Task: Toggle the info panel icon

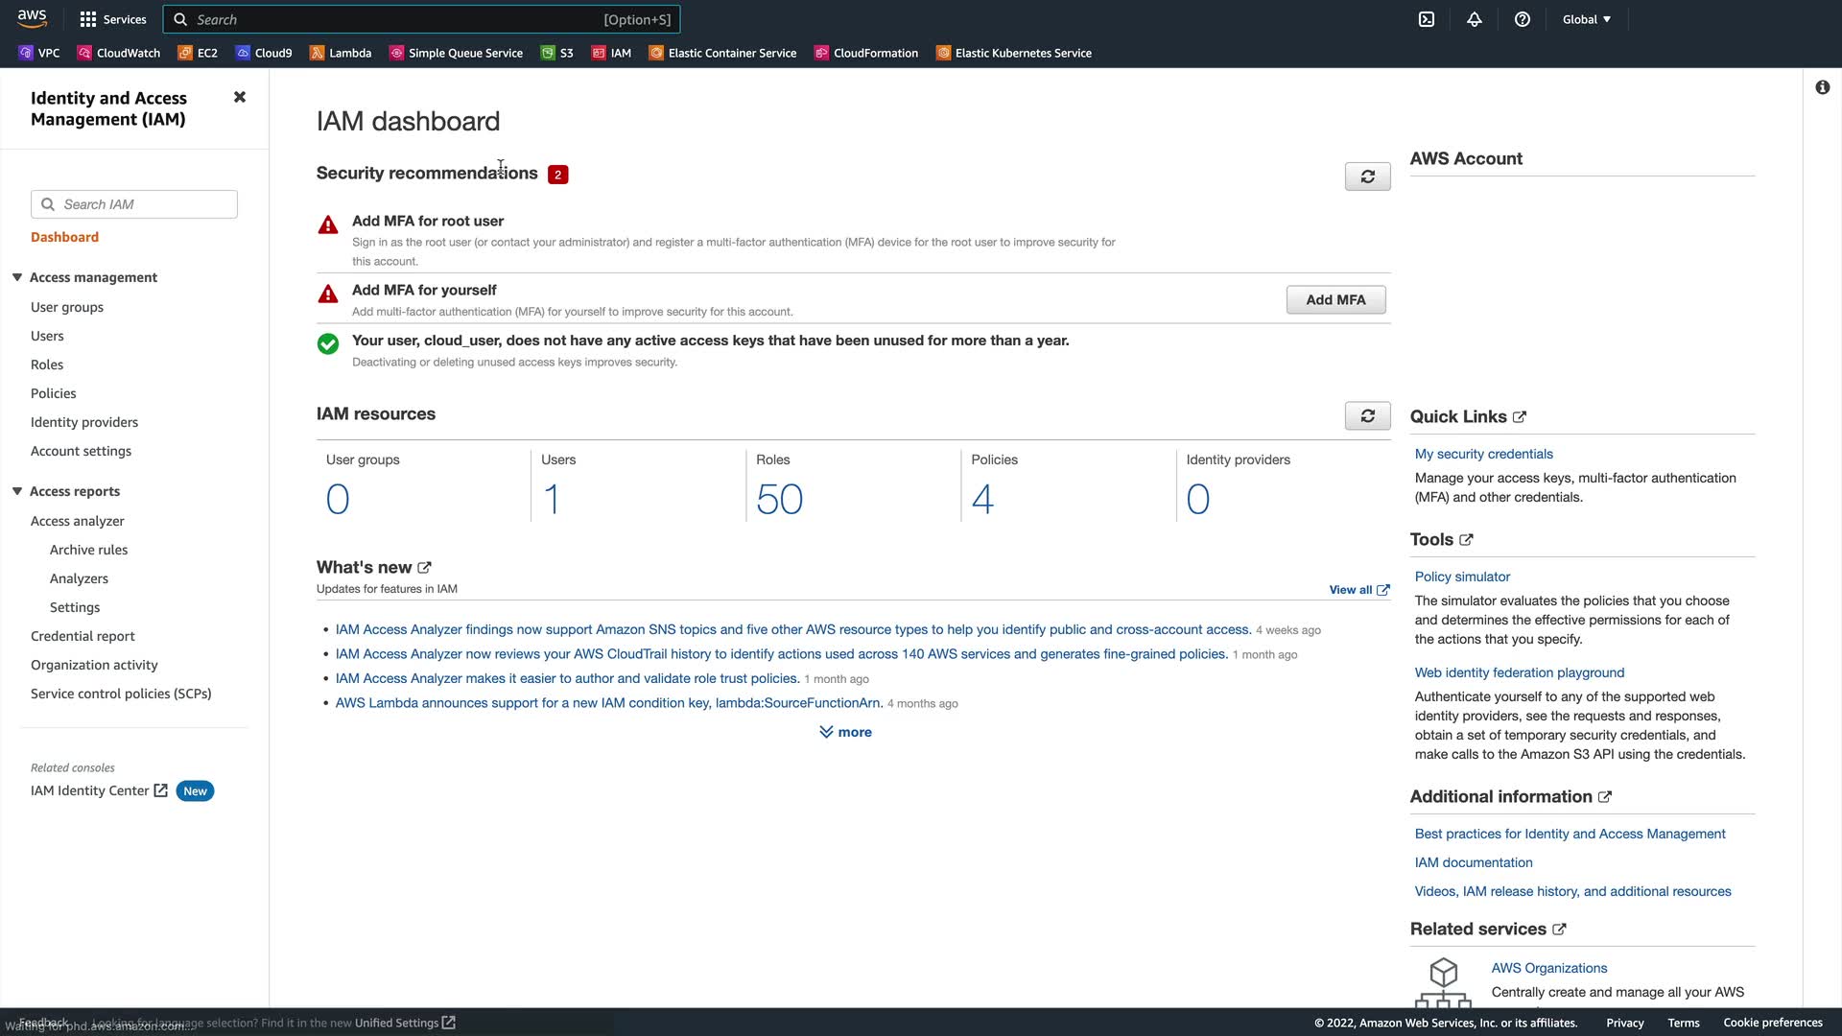Action: coord(1822,87)
